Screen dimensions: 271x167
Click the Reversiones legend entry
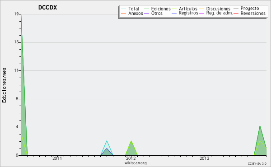(253, 13)
